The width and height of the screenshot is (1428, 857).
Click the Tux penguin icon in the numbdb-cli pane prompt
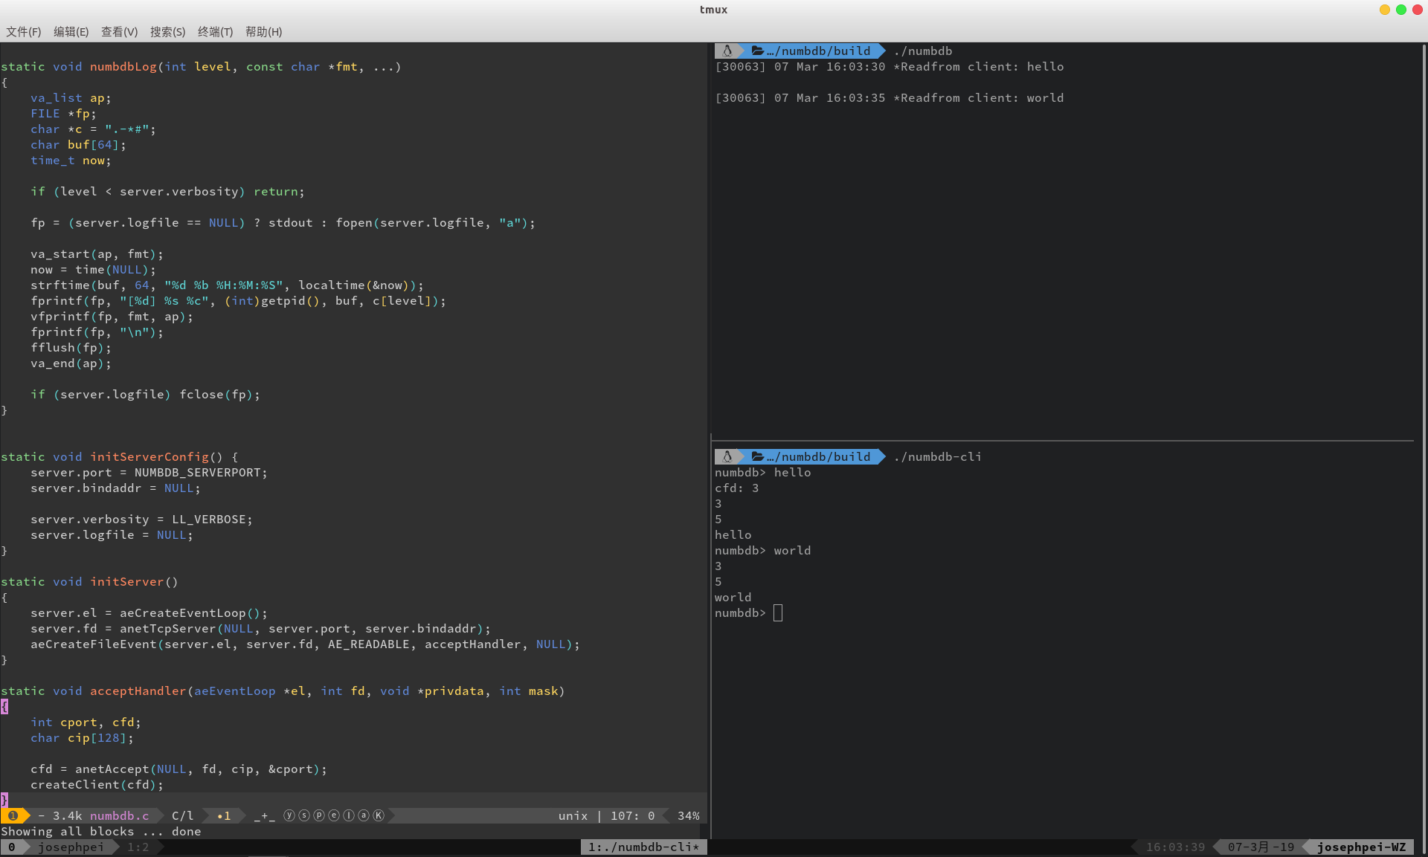(x=727, y=456)
